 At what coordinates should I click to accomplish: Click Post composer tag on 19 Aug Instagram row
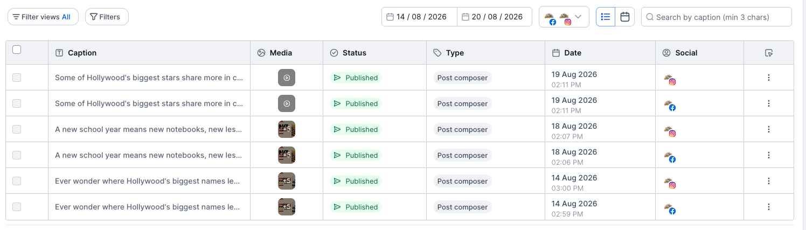[462, 78]
